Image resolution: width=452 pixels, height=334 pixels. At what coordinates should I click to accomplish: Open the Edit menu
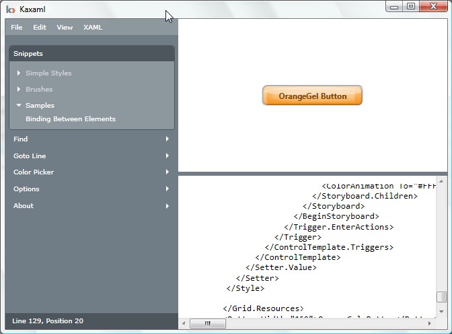(40, 27)
